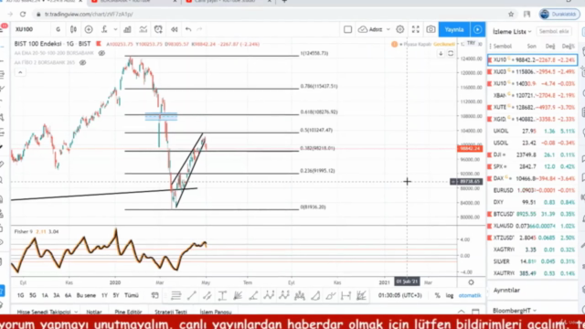Screen dimensions: 585x329
Task: Click the down arrow icon on chart
Action: [441, 53]
